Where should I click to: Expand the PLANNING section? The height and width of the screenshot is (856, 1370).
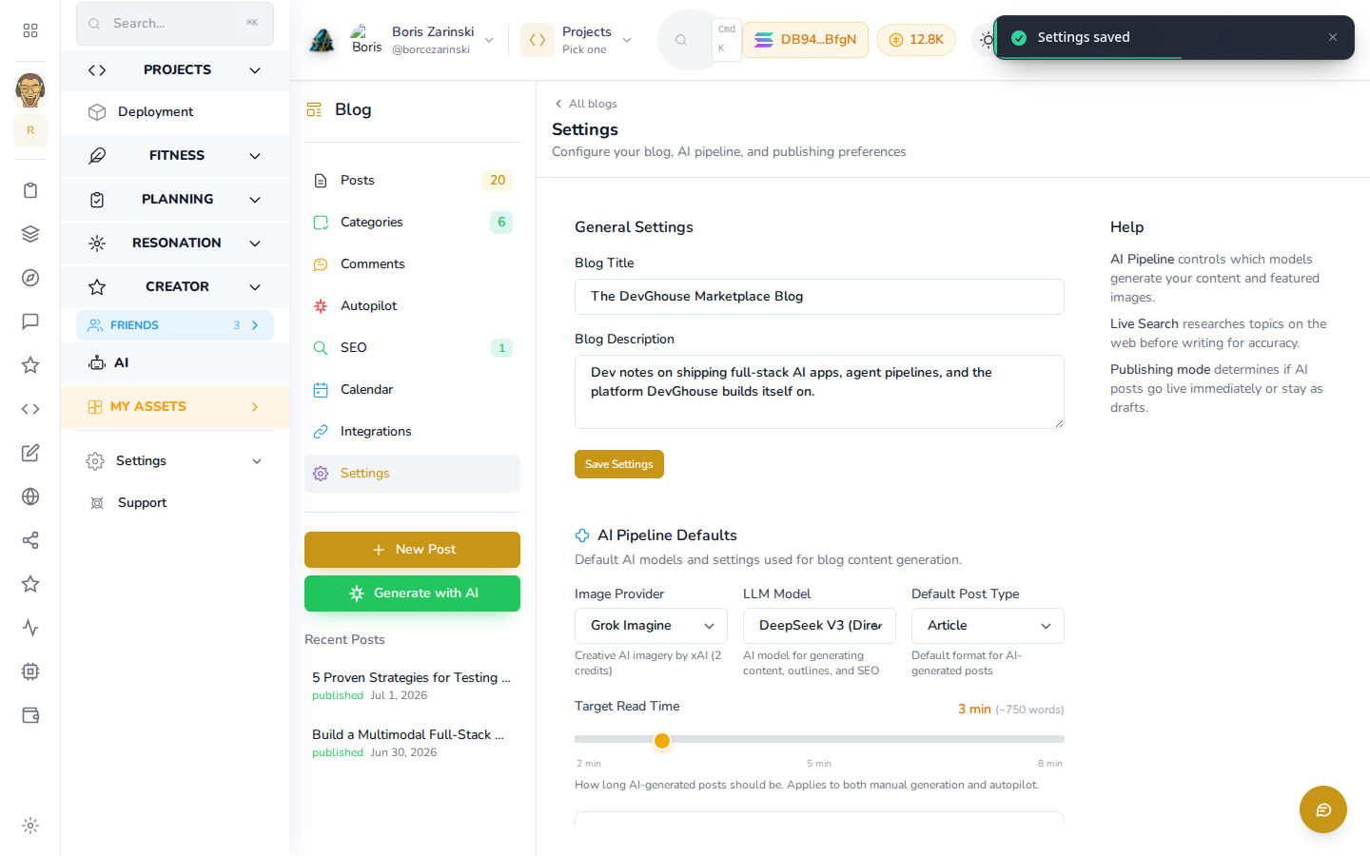(x=175, y=199)
